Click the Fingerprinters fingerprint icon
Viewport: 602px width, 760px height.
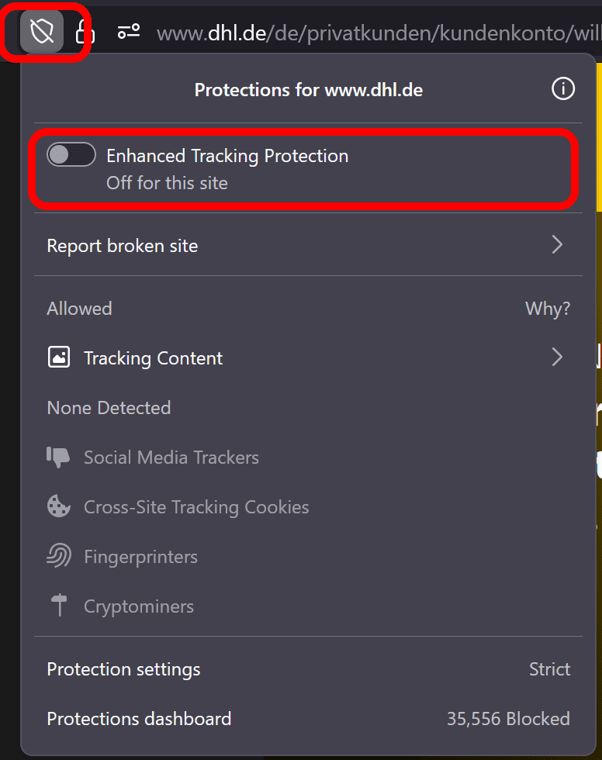59,557
